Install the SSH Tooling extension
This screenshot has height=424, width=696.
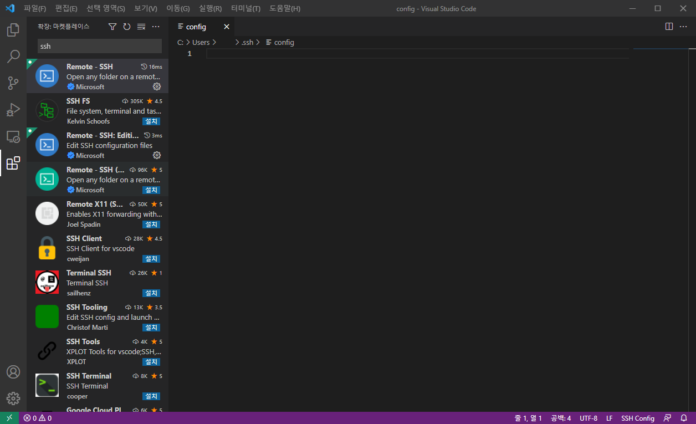pyautogui.click(x=151, y=328)
